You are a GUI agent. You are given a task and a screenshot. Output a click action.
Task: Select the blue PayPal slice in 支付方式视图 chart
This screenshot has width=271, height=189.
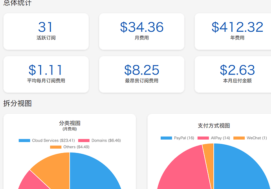point(240,169)
